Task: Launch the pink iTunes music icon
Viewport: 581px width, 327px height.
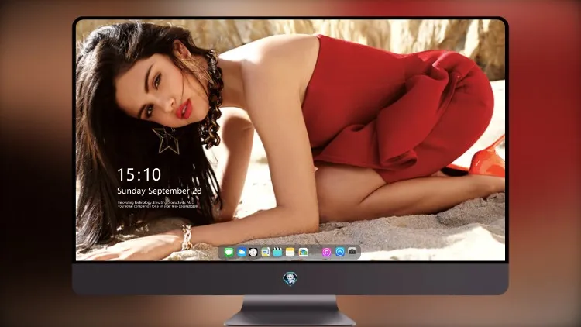Action: 326,252
